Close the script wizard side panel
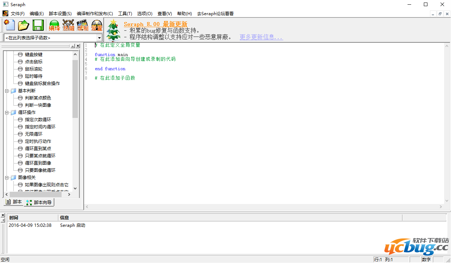The image size is (451, 263). (78, 46)
